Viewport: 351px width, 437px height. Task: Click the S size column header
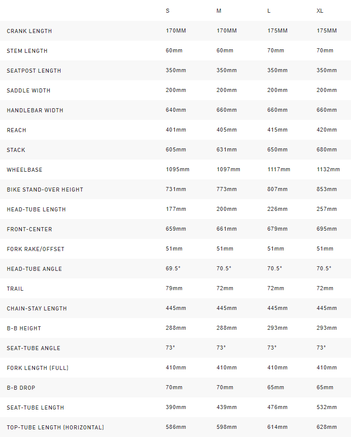coord(168,11)
